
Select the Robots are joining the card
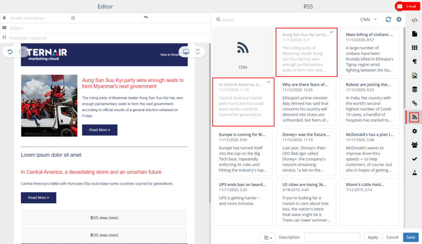(x=370, y=102)
